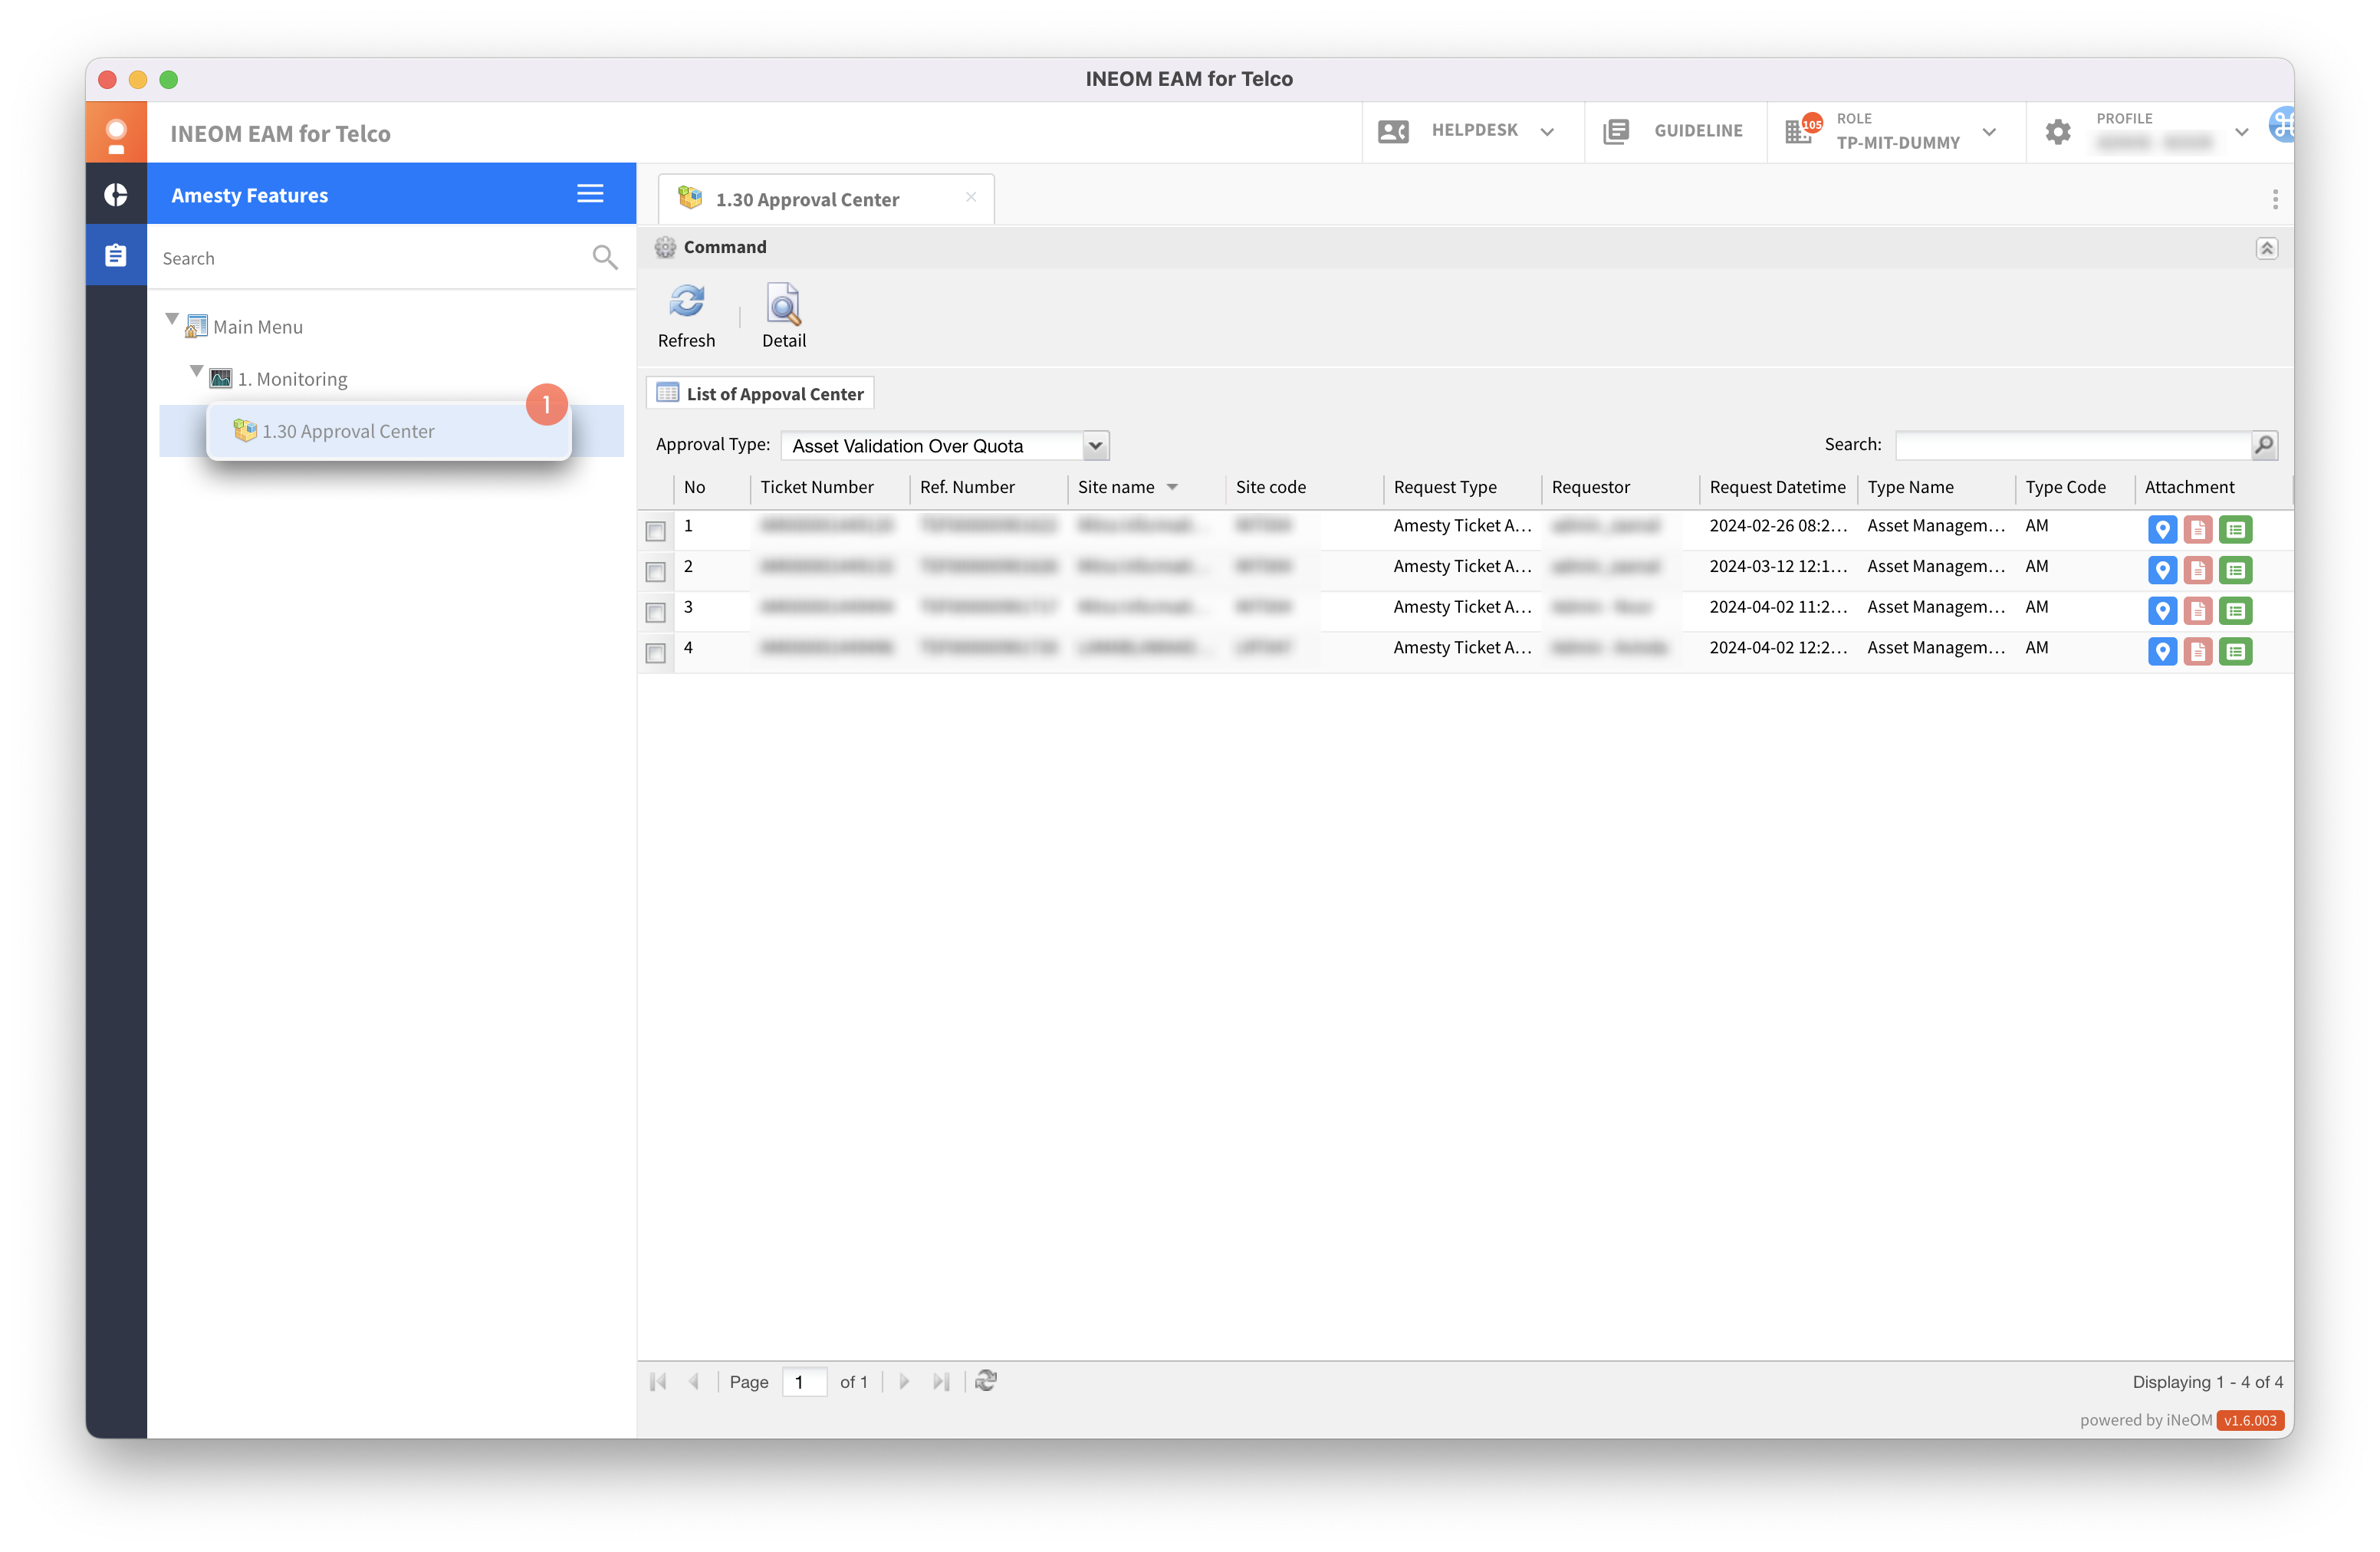Sort by Site name column header

point(1116,487)
